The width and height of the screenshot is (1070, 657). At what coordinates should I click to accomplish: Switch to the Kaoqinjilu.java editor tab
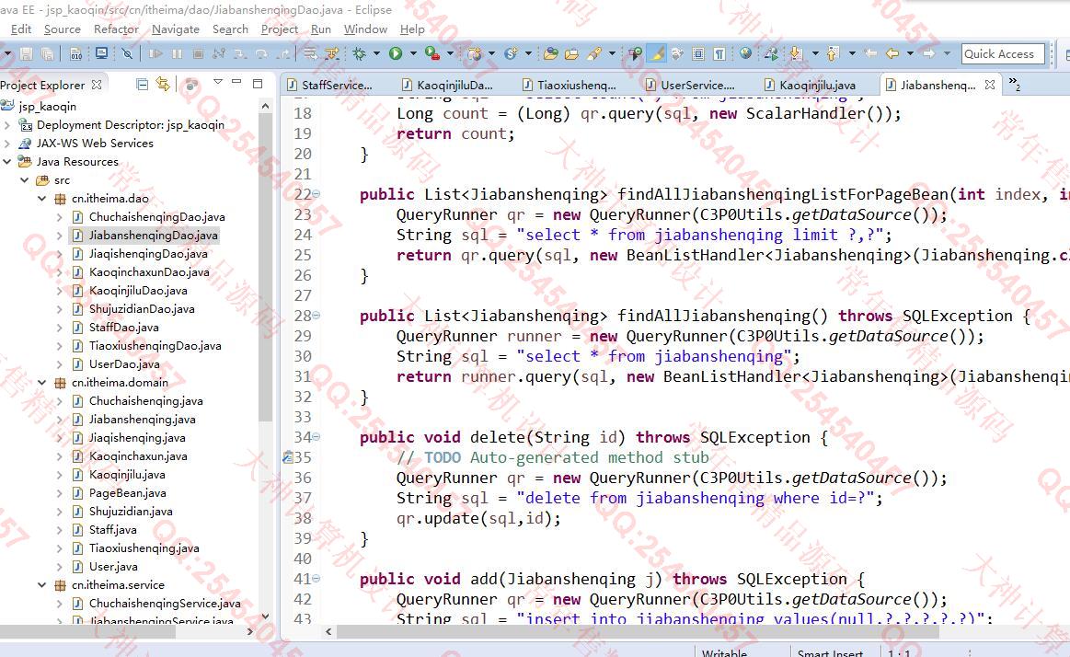(810, 86)
